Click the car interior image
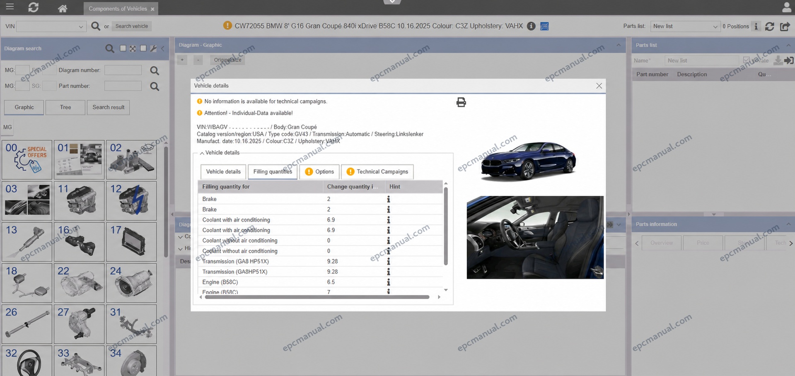Viewport: 795px width, 376px height. click(x=535, y=237)
